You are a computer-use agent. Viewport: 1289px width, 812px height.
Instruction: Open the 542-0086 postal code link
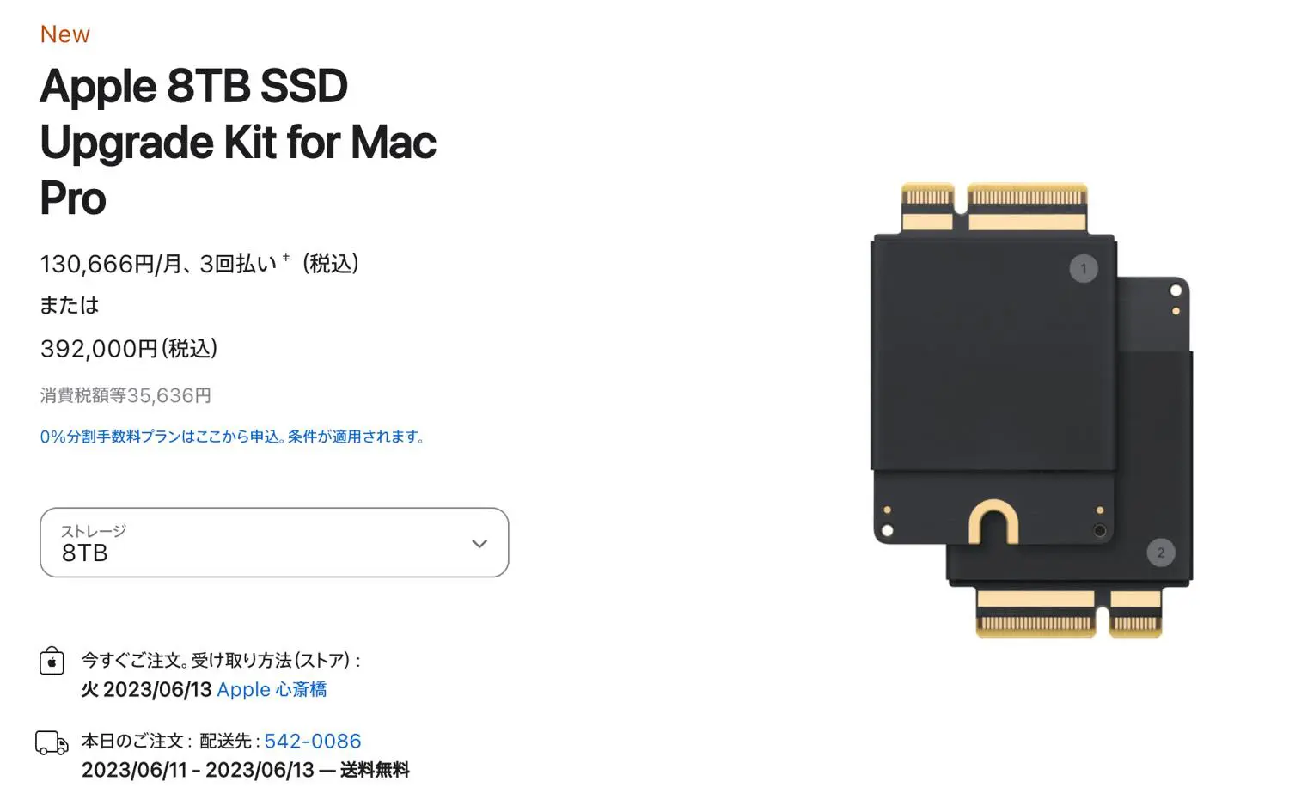313,741
